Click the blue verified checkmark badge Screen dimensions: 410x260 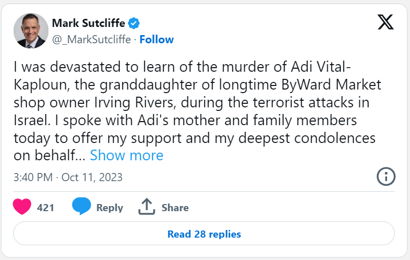pyautogui.click(x=133, y=23)
